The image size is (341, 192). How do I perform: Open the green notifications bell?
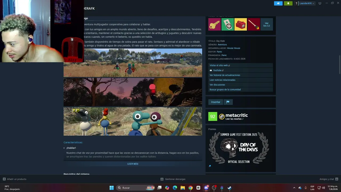[x=288, y=3]
